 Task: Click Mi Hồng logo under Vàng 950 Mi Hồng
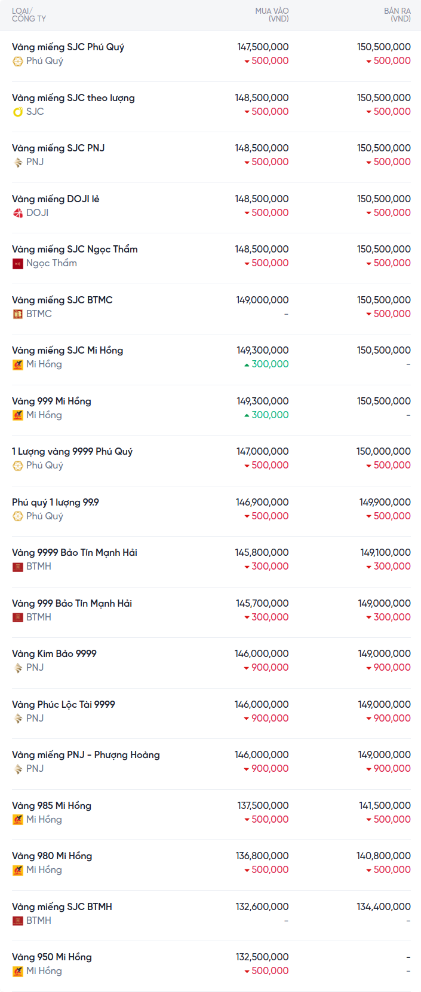click(x=18, y=971)
